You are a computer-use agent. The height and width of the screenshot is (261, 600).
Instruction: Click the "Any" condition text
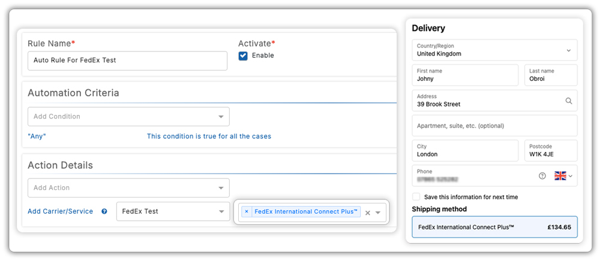point(37,136)
